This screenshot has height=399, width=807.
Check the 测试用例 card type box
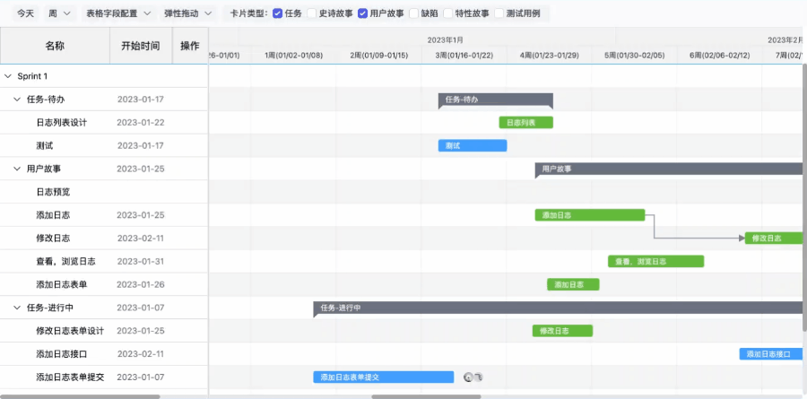tap(499, 13)
